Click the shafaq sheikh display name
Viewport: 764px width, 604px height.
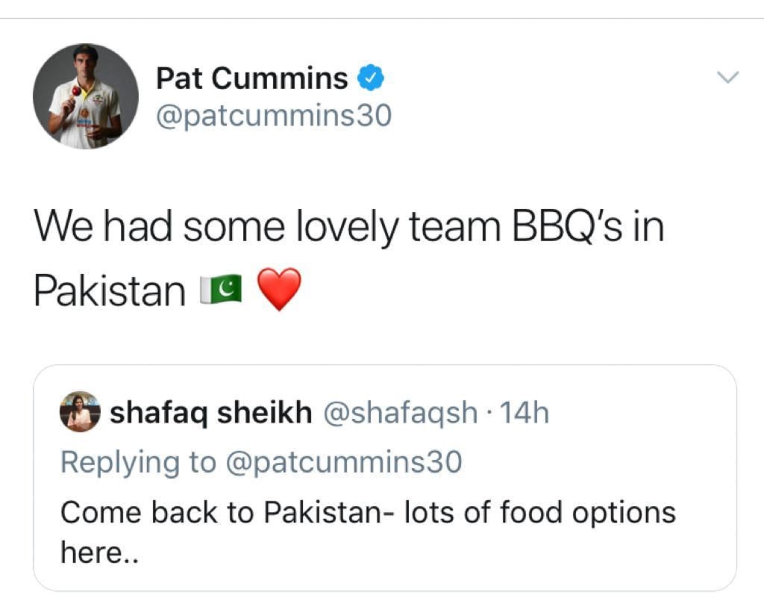click(211, 412)
